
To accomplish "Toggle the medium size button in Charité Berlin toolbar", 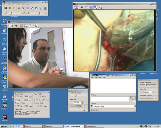I will click(x=91, y=7).
